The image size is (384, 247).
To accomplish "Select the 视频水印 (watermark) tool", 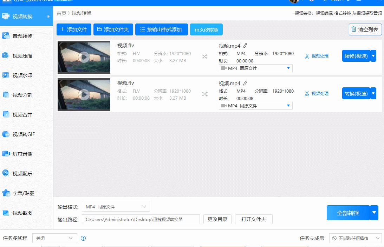I will (22, 75).
